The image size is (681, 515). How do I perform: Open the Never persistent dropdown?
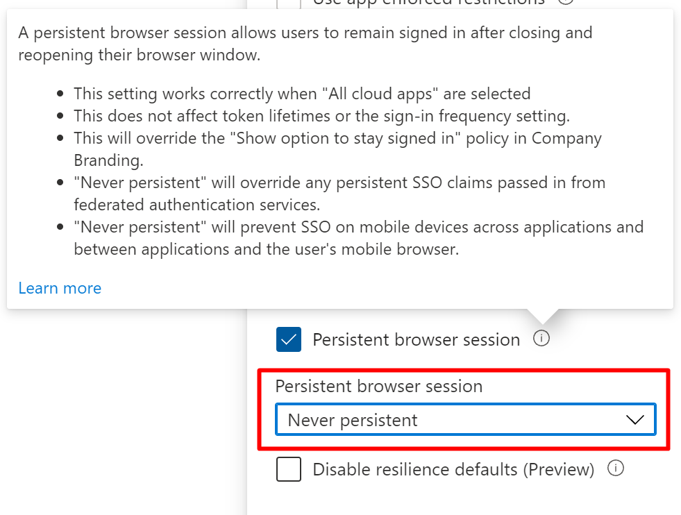(x=465, y=420)
